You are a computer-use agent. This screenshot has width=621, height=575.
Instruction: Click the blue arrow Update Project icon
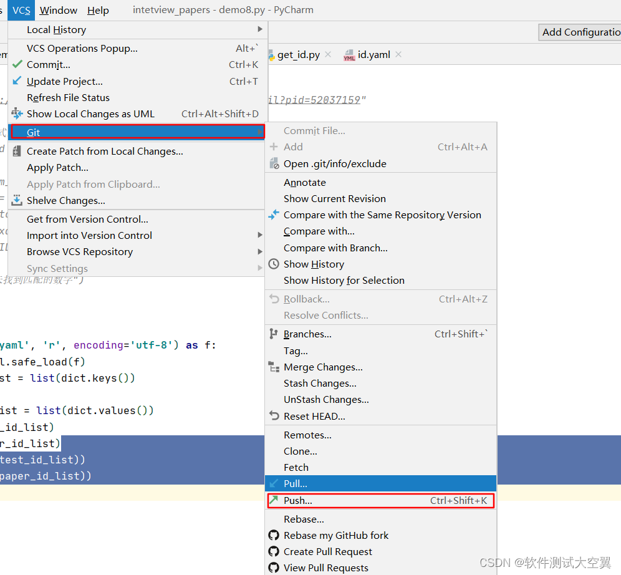point(17,81)
